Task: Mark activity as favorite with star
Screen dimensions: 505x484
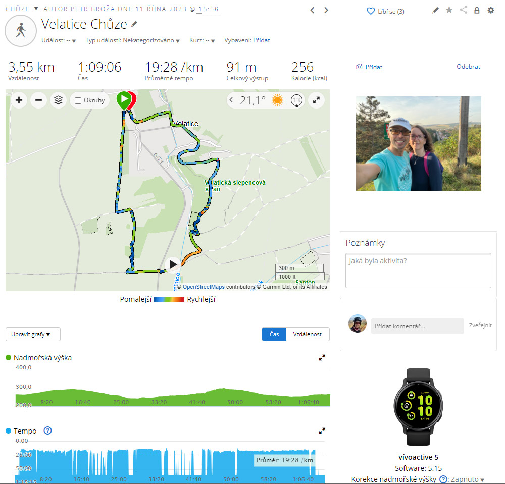Action: click(x=449, y=10)
